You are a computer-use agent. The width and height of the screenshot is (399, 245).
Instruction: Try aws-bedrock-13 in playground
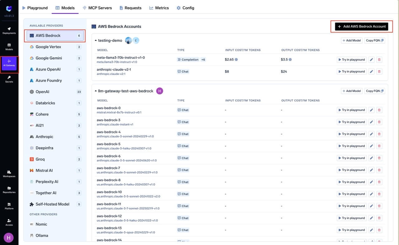click(352, 230)
